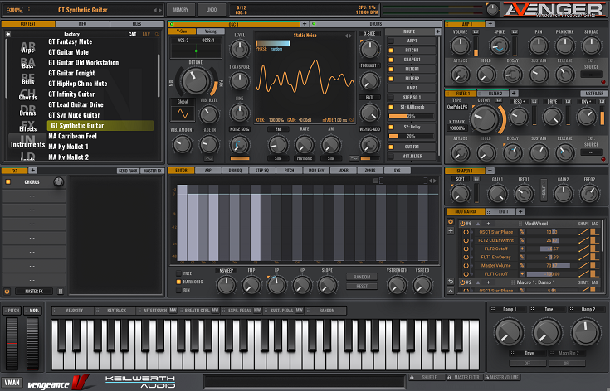Open the ARP tab

(208, 171)
